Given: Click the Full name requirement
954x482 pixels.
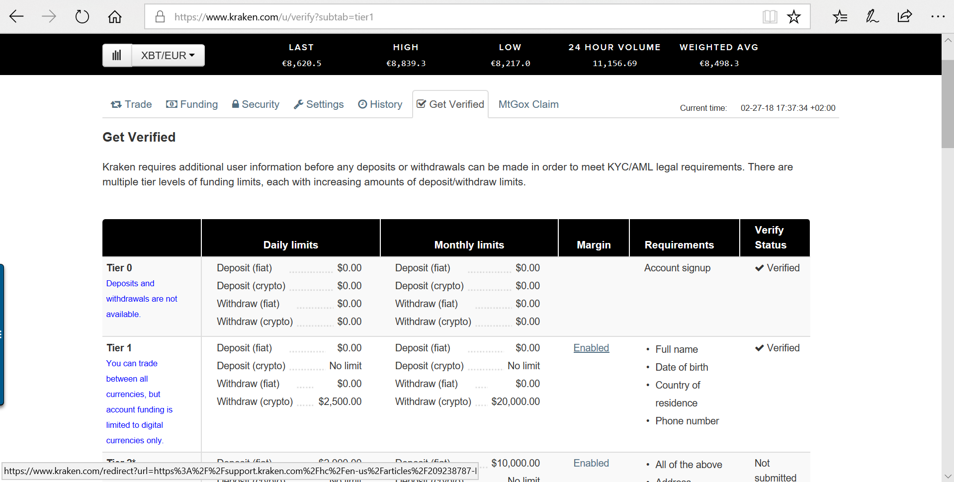Looking at the screenshot, I should point(677,349).
